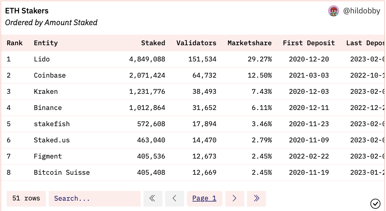Open the hildobby profile avatar
The image size is (386, 211).
coord(334,11)
